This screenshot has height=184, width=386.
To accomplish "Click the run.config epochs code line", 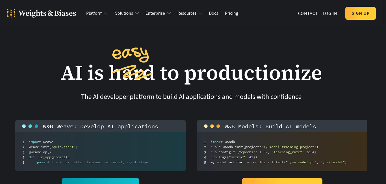I will click(263, 152).
